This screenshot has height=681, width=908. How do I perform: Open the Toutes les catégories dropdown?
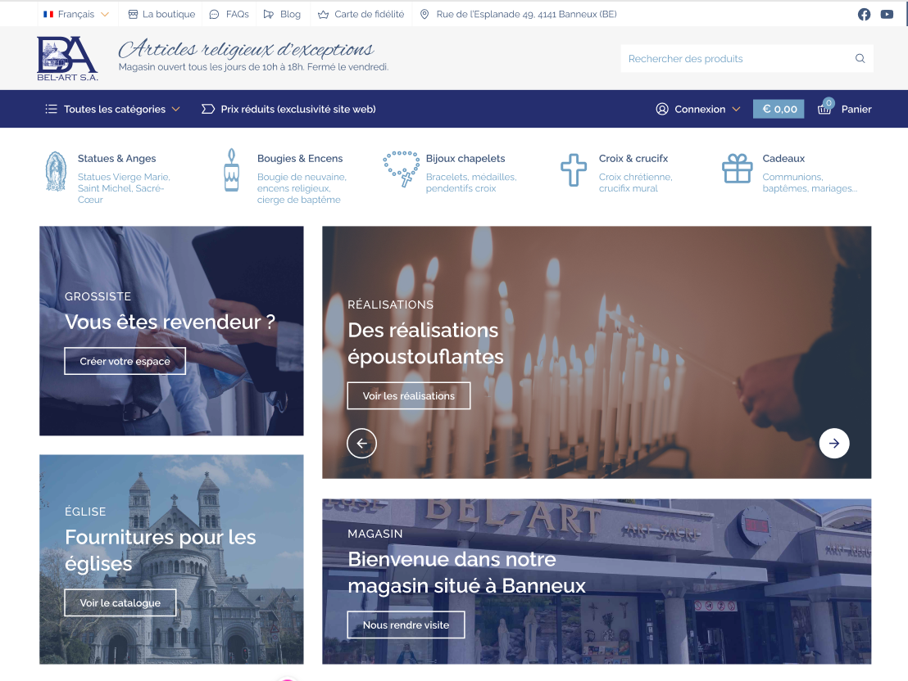(x=111, y=108)
